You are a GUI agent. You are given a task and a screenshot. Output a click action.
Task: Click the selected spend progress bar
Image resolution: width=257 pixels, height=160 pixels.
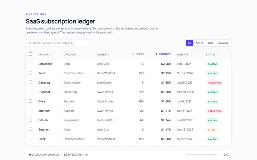tap(201, 155)
